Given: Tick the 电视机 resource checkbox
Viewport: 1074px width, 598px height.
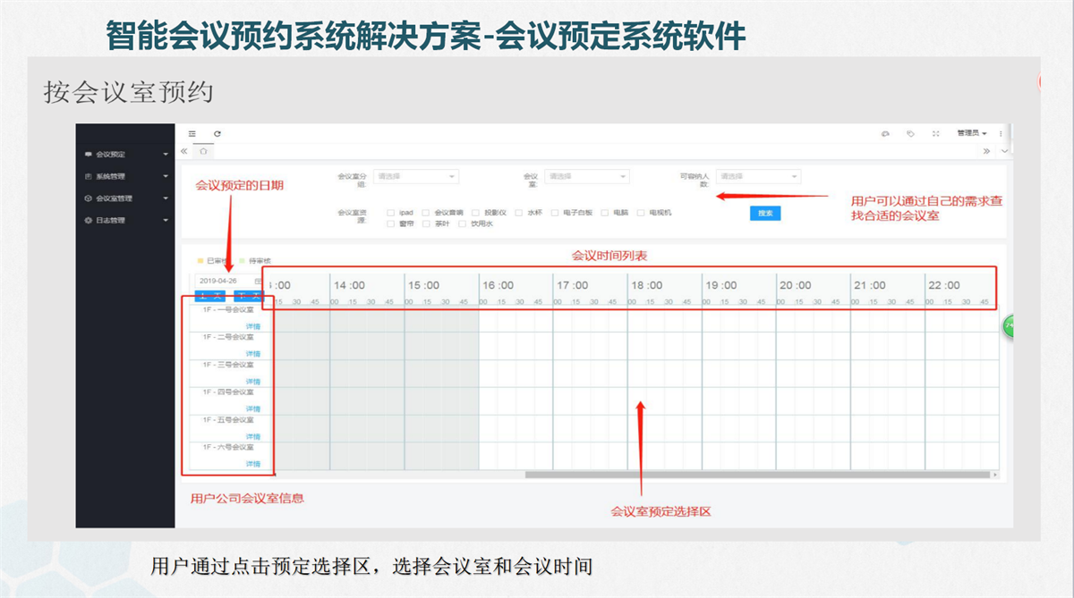Looking at the screenshot, I should click(640, 213).
